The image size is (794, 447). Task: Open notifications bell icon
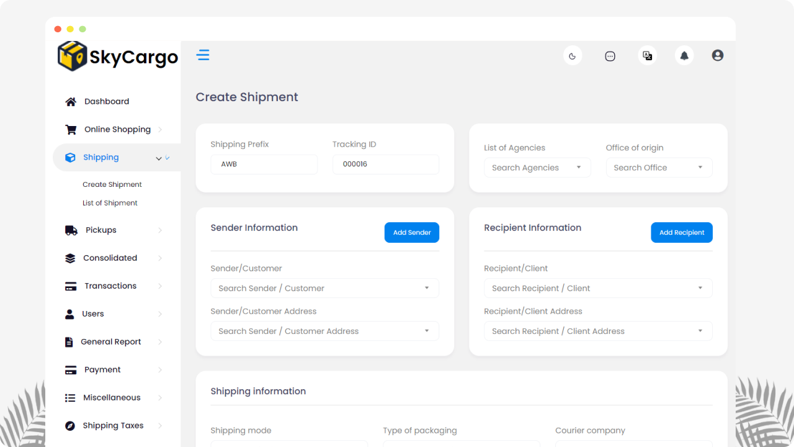[x=684, y=56]
